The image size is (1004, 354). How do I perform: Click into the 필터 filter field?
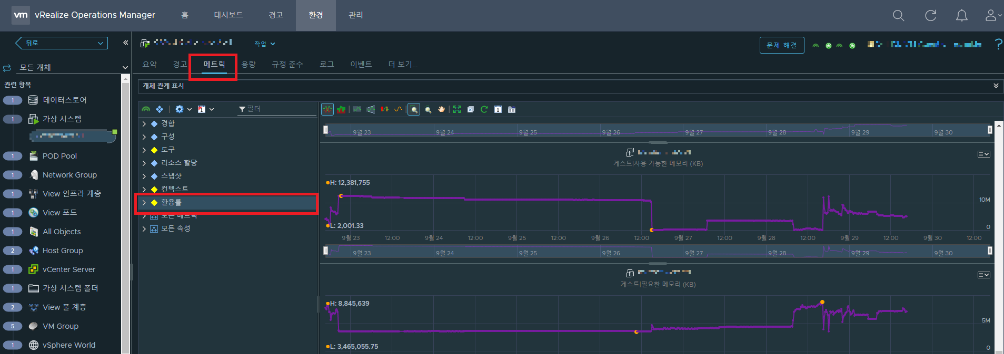[276, 109]
